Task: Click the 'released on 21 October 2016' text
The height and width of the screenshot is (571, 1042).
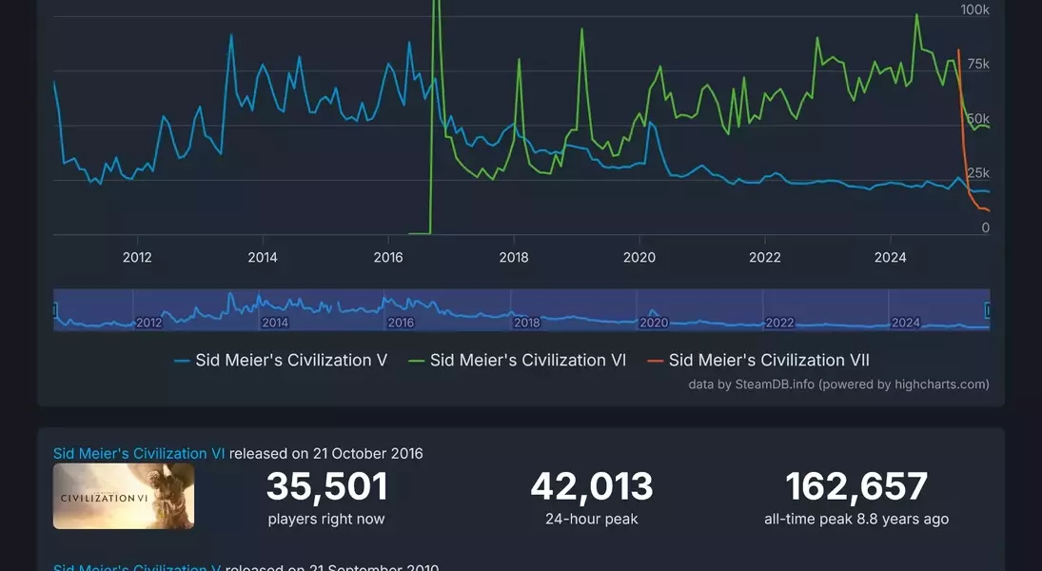Action: [x=326, y=453]
